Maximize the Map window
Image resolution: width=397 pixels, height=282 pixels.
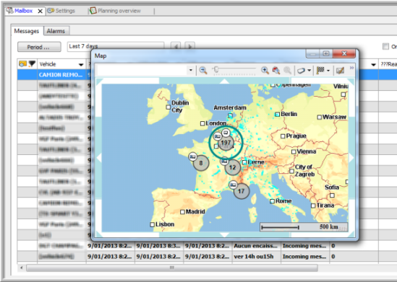pyautogui.click(x=326, y=53)
